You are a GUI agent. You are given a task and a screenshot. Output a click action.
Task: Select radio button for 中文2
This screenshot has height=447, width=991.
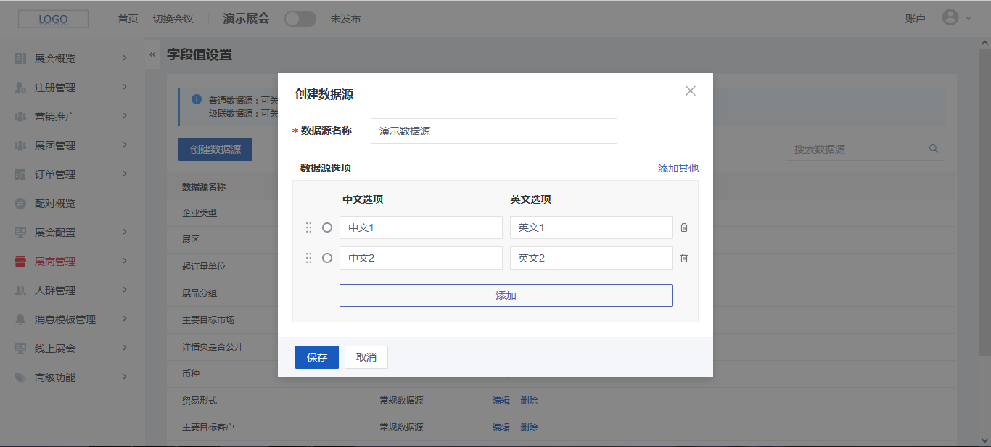[327, 258]
